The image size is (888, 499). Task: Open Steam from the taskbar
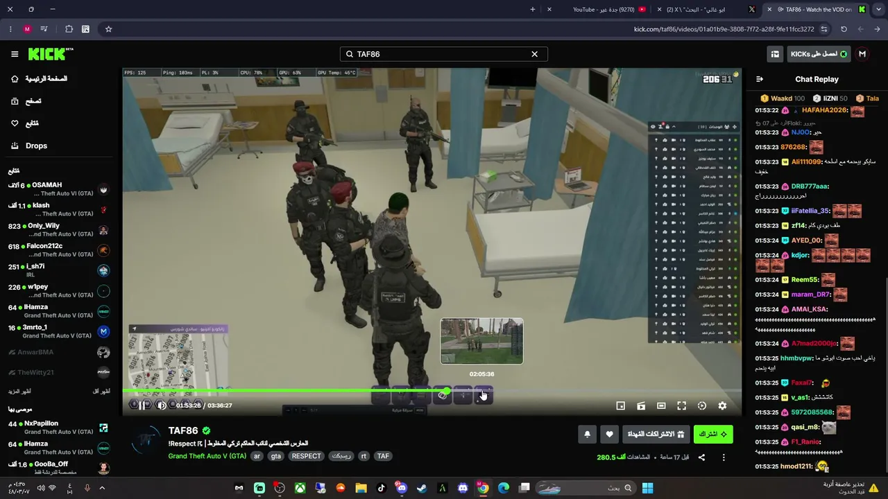(422, 488)
